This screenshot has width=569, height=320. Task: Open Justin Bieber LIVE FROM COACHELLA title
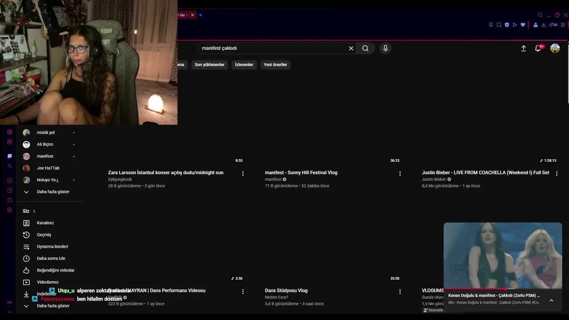click(x=485, y=172)
